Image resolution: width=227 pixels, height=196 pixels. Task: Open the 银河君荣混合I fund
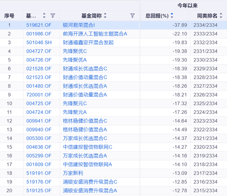tap(79, 25)
